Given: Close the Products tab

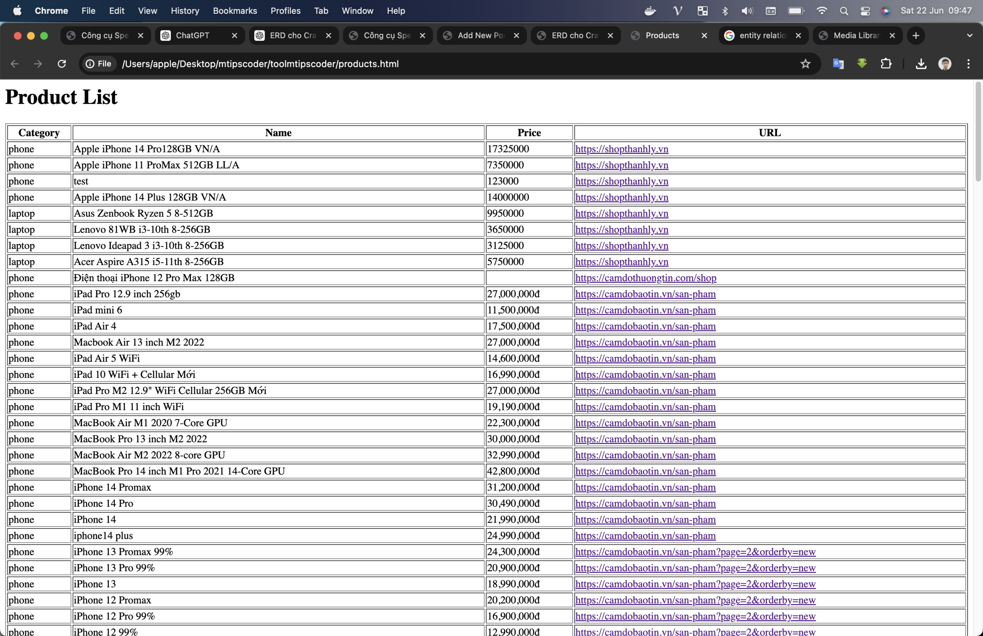Looking at the screenshot, I should (x=704, y=35).
